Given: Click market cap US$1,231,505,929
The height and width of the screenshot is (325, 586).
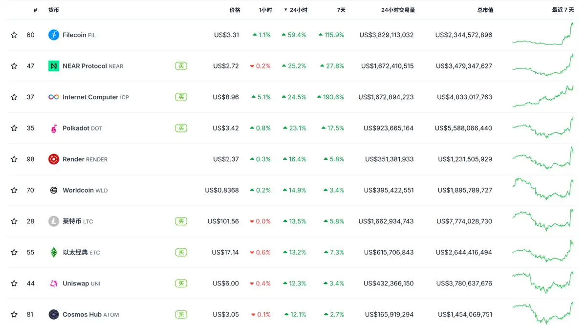Looking at the screenshot, I should click(465, 159).
